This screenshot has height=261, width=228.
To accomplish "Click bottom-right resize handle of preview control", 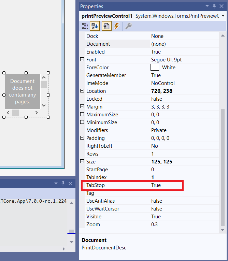I will pyautogui.click(x=48, y=117).
